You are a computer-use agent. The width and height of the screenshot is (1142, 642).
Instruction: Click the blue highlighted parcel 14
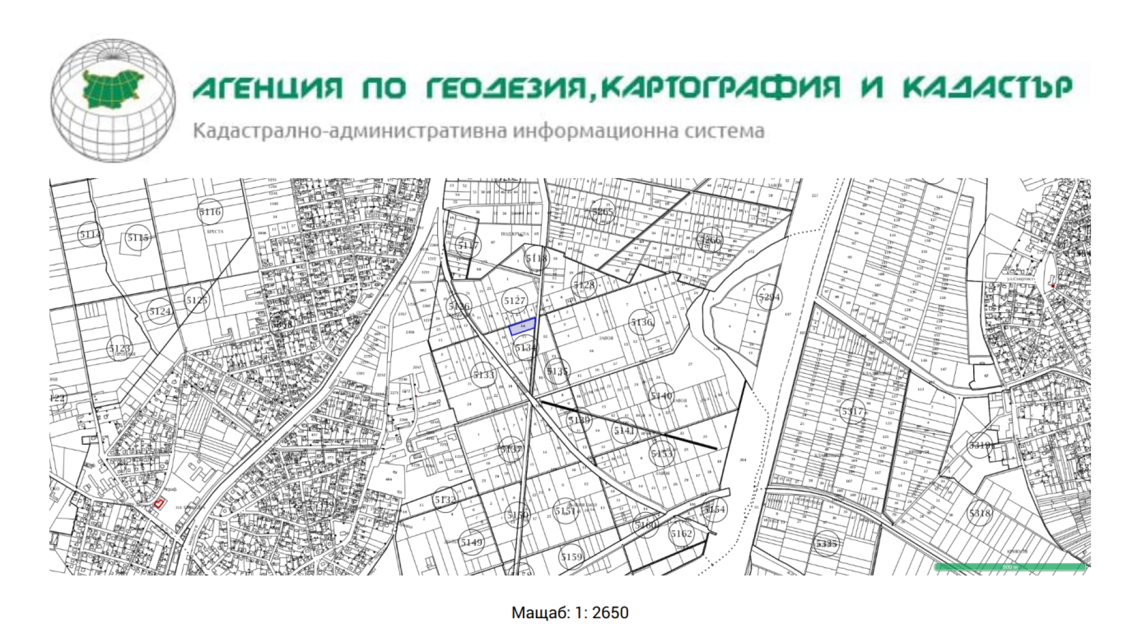[x=523, y=326]
